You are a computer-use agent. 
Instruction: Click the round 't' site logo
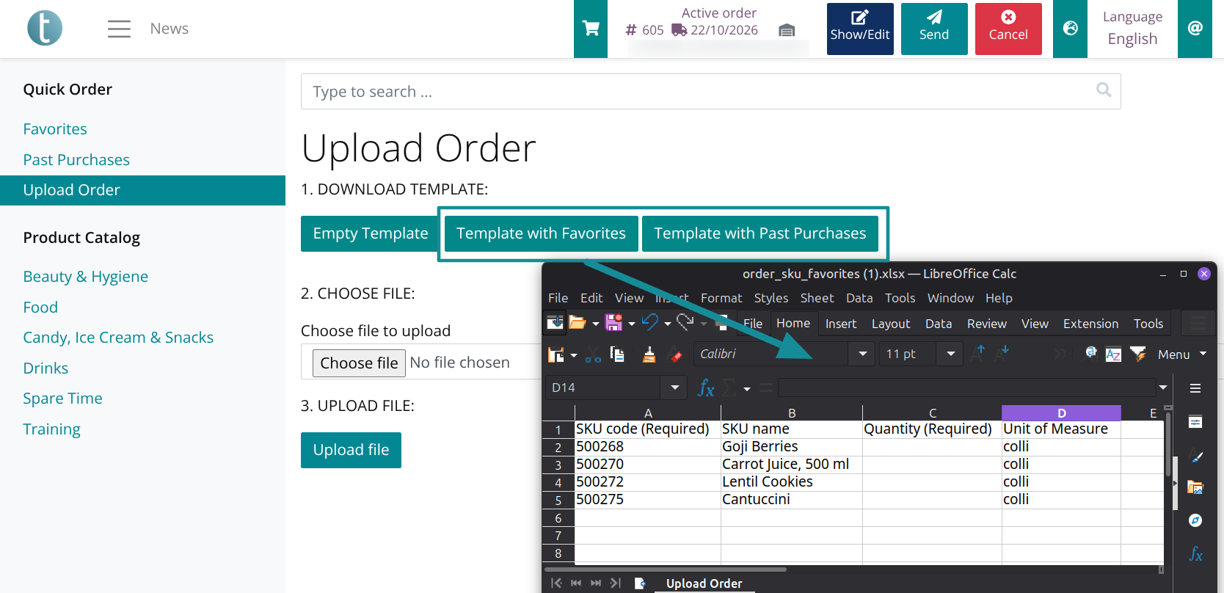pyautogui.click(x=45, y=28)
